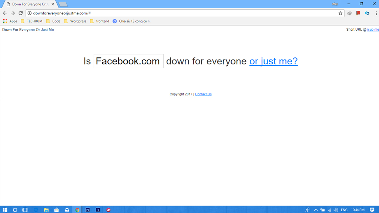This screenshot has width=379, height=213.
Task: Close the Down For Everyone tab
Action: point(53,4)
